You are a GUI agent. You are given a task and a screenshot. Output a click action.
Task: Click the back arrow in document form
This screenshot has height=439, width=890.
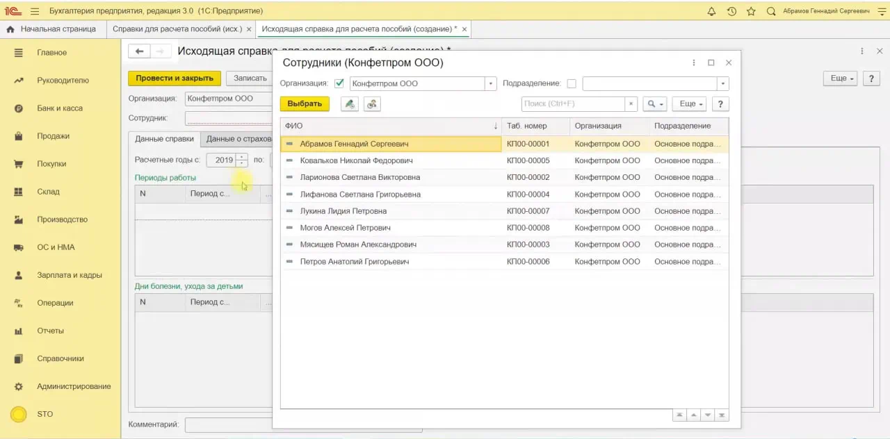point(140,51)
